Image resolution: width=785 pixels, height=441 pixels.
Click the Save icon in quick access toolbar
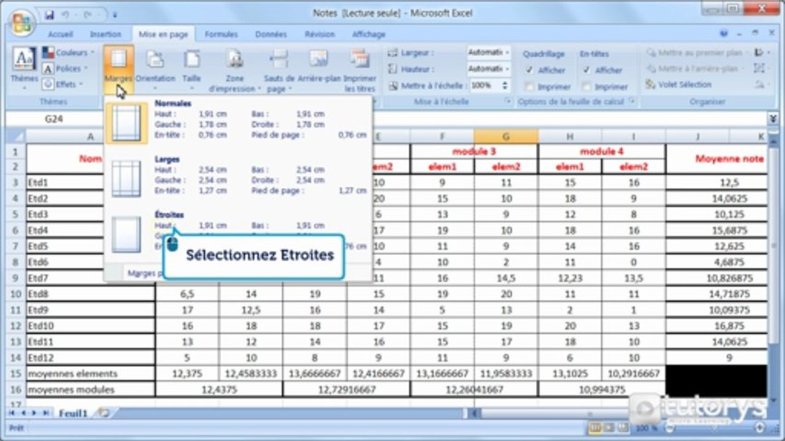[x=49, y=13]
